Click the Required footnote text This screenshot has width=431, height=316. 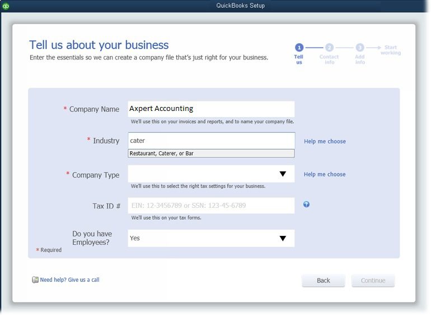point(49,250)
